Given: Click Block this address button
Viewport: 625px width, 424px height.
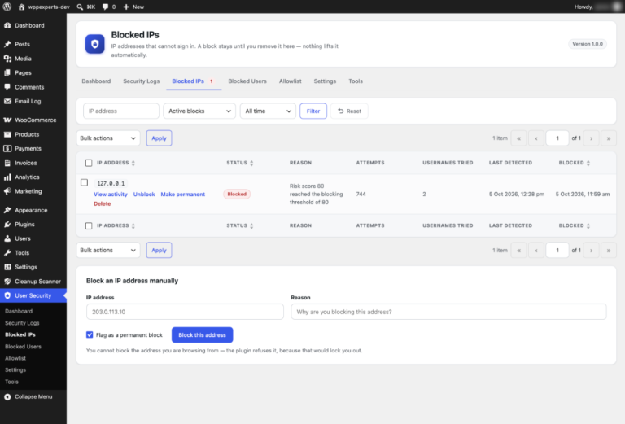Looking at the screenshot, I should coord(202,335).
